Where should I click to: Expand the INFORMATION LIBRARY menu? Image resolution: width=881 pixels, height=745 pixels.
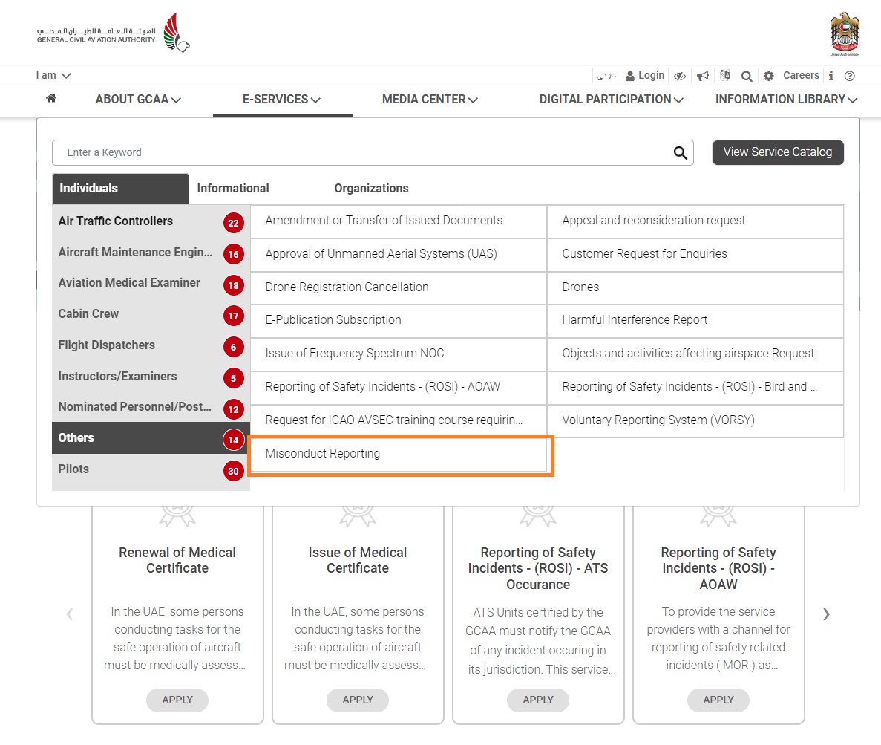point(786,100)
